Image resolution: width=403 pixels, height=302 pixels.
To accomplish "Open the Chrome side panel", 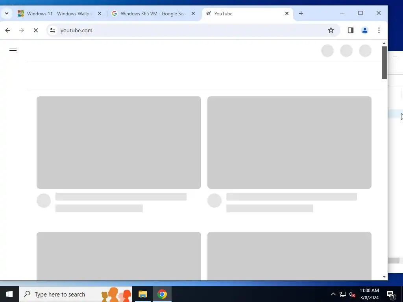I will point(351,30).
